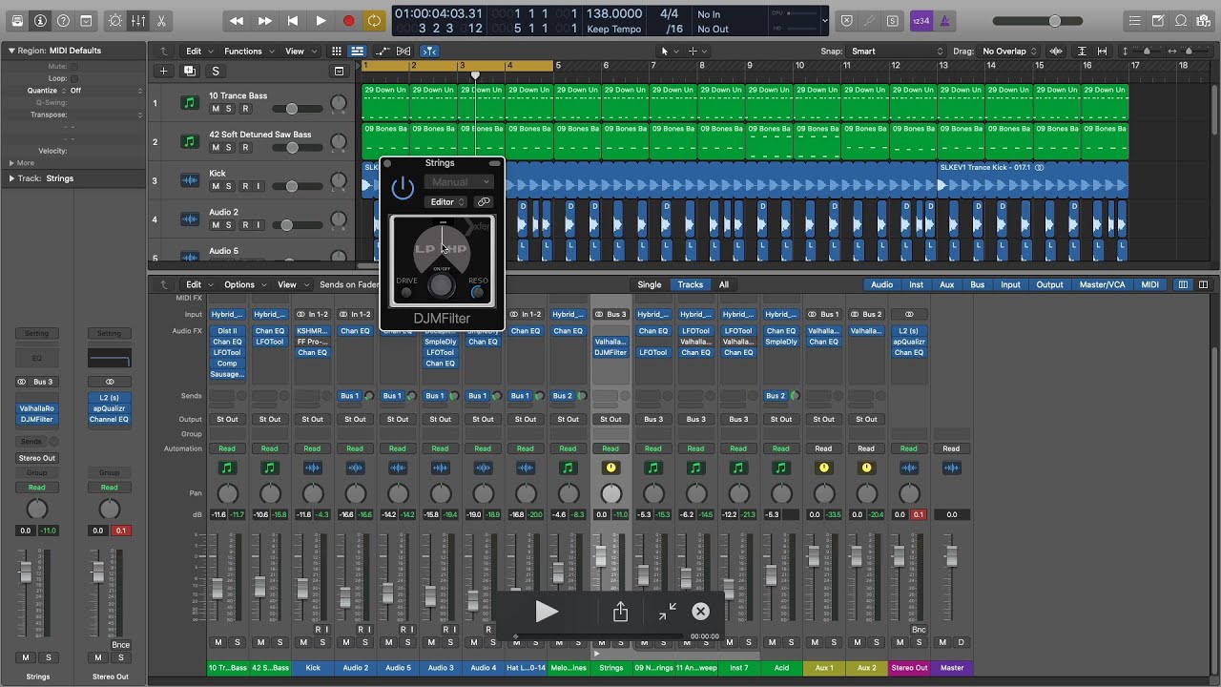
Task: Click the Link button in DJMFilter window
Action: point(484,202)
